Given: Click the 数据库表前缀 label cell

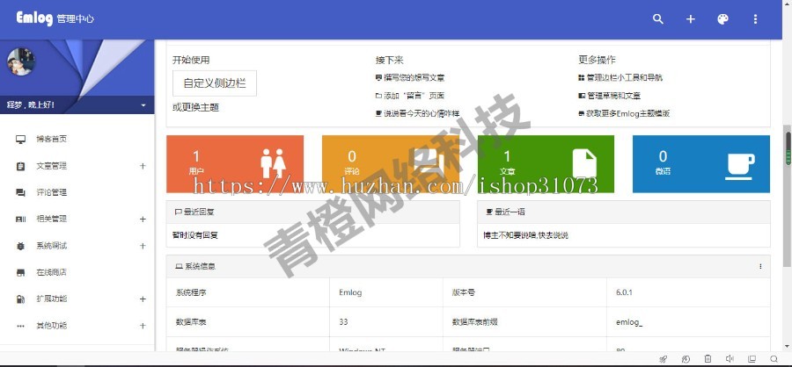Looking at the screenshot, I should pos(524,321).
